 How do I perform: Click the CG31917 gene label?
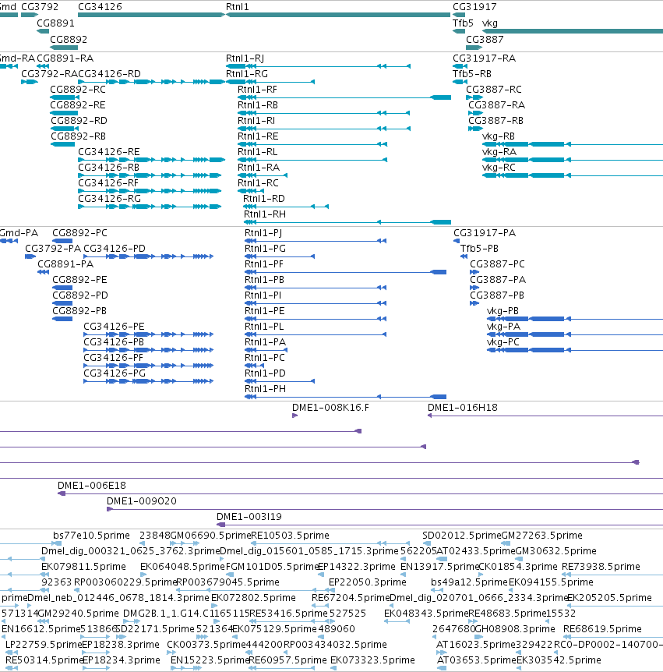[474, 7]
